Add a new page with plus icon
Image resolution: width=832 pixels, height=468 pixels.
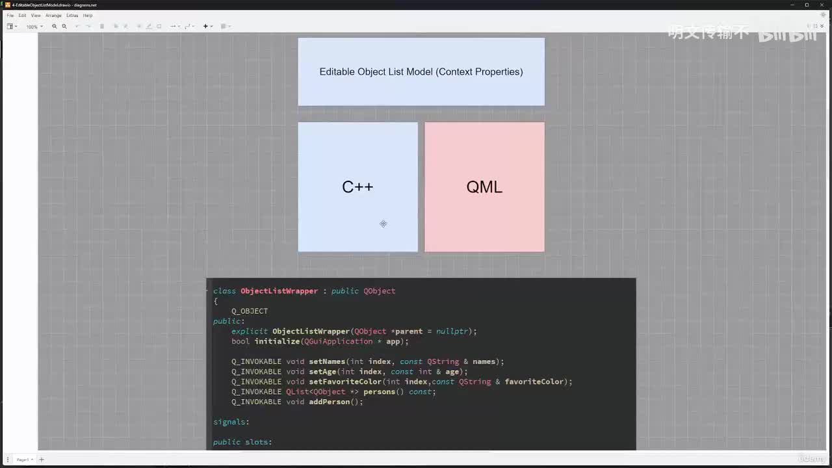(41, 460)
